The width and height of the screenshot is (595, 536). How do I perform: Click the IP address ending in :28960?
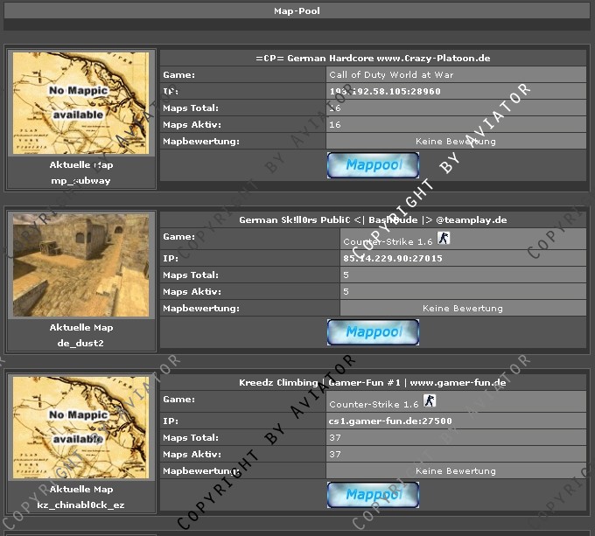pyautogui.click(x=385, y=91)
